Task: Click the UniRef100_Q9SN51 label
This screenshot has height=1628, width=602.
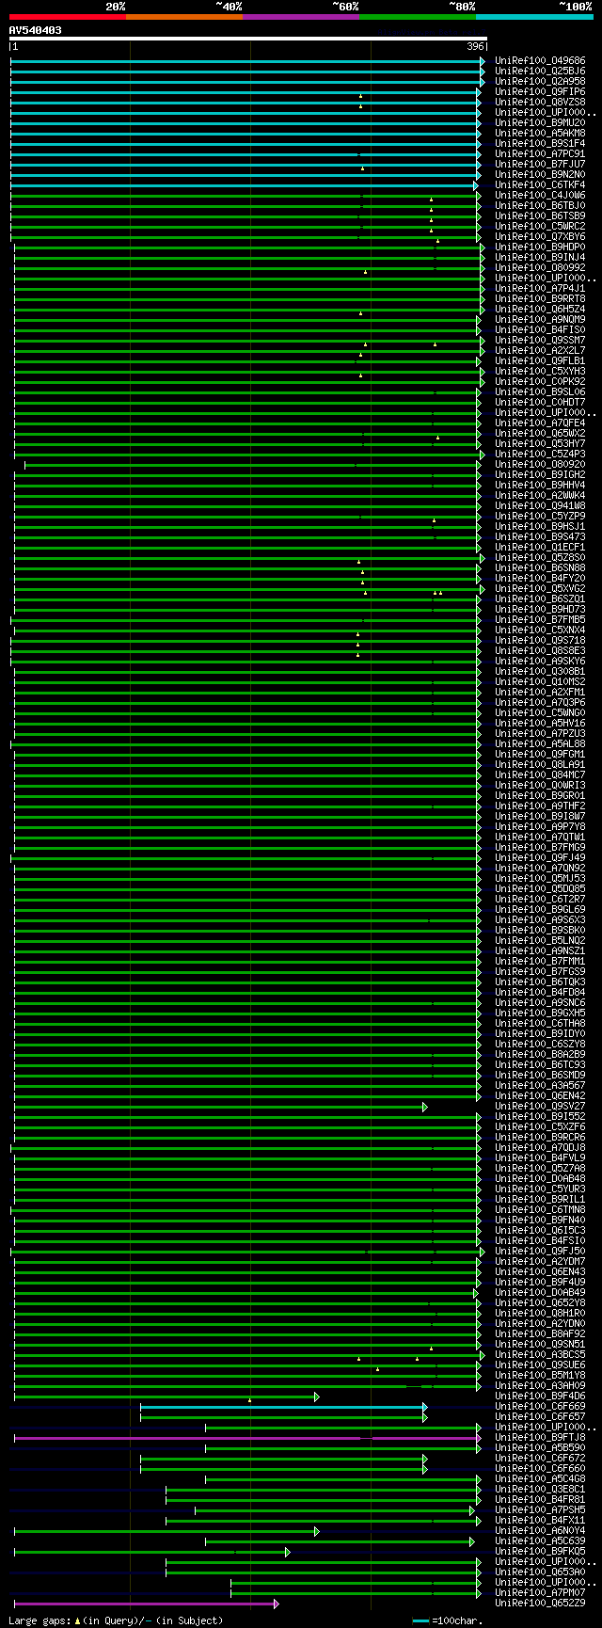Action: tap(540, 1345)
